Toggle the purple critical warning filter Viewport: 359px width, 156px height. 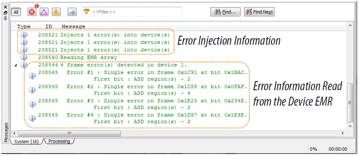(x=44, y=12)
